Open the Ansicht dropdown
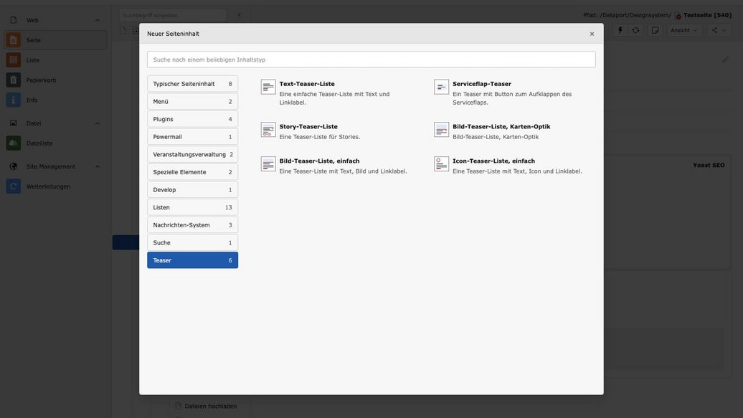 [x=684, y=30]
